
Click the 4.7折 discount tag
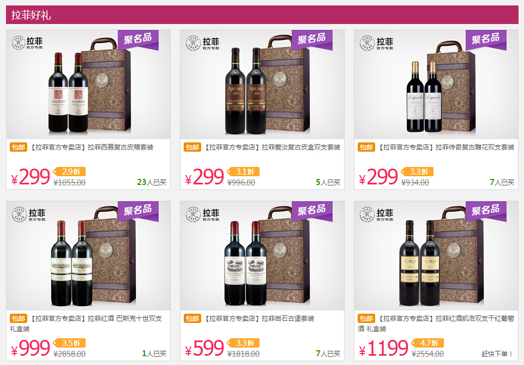pos(427,343)
